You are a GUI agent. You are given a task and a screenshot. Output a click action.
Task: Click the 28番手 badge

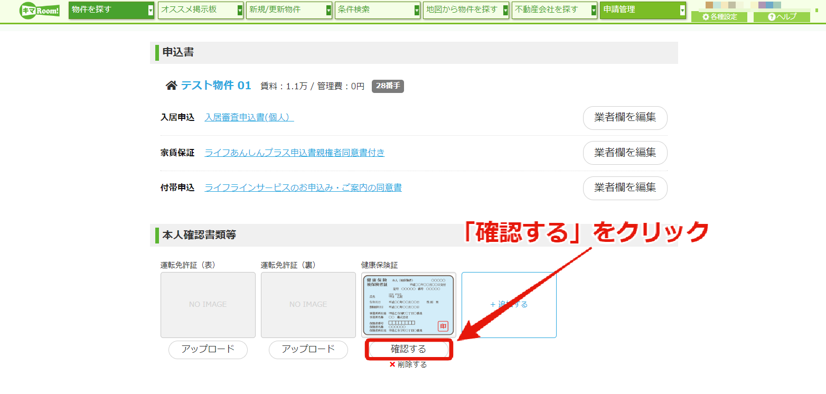(388, 86)
